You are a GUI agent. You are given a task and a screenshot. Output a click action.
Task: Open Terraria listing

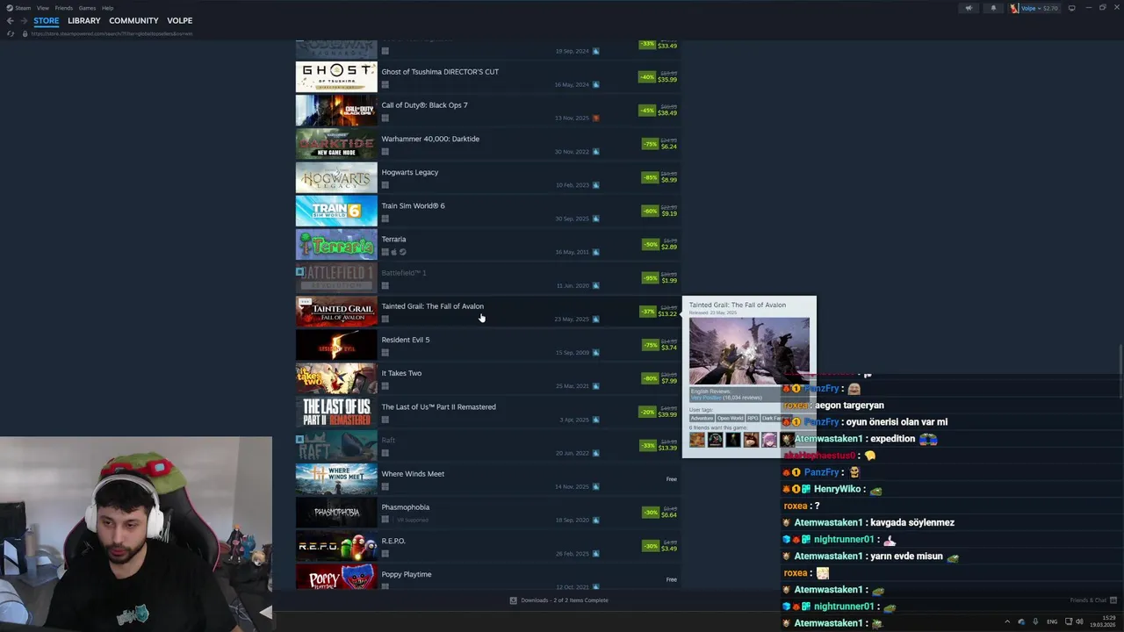488,244
